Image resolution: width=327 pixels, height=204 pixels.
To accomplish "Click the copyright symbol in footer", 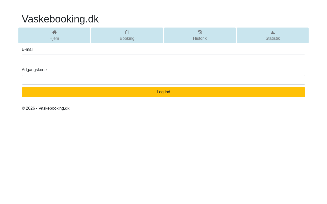I will click(23, 108).
